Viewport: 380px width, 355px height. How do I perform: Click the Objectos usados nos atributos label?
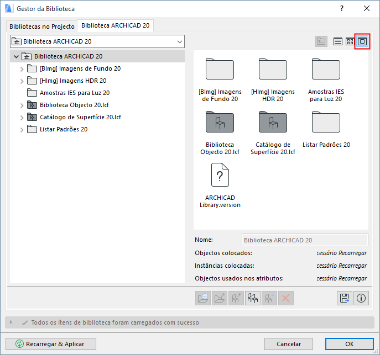pyautogui.click(x=239, y=278)
